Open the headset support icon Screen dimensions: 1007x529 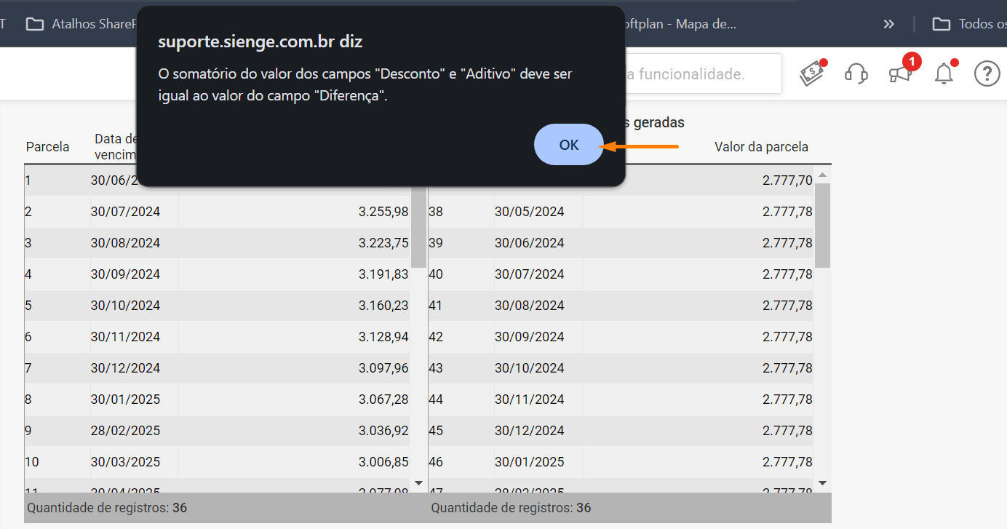coord(856,73)
